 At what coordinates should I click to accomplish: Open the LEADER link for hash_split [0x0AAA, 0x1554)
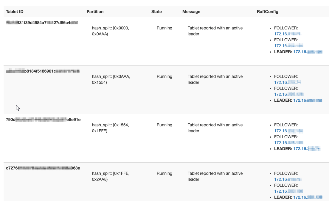[x=308, y=100]
